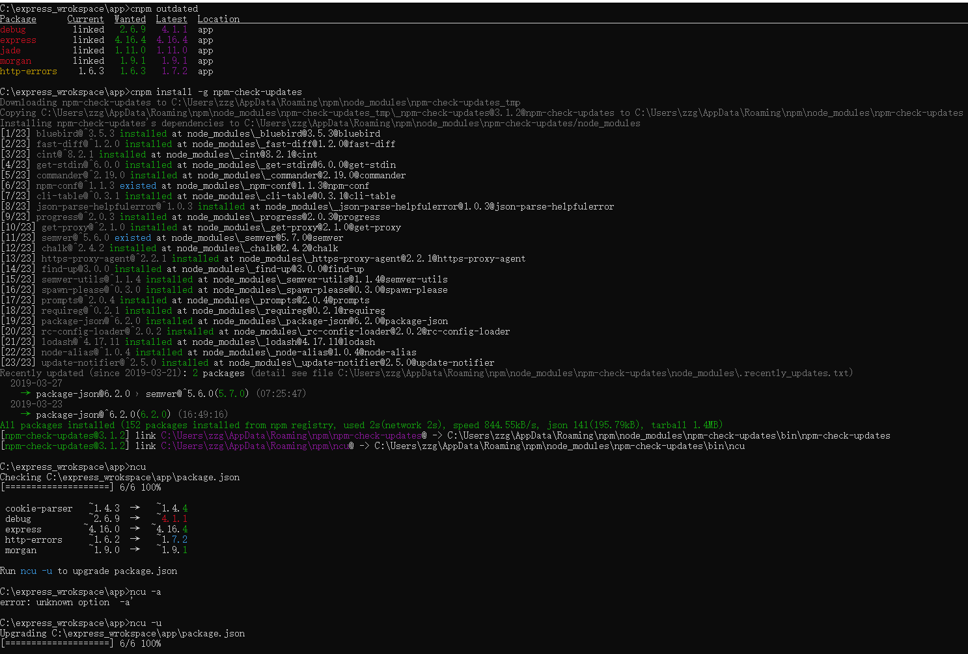Select new version '~1.4.4' for cookie-parser
This screenshot has width=968, height=654.
click(x=172, y=508)
